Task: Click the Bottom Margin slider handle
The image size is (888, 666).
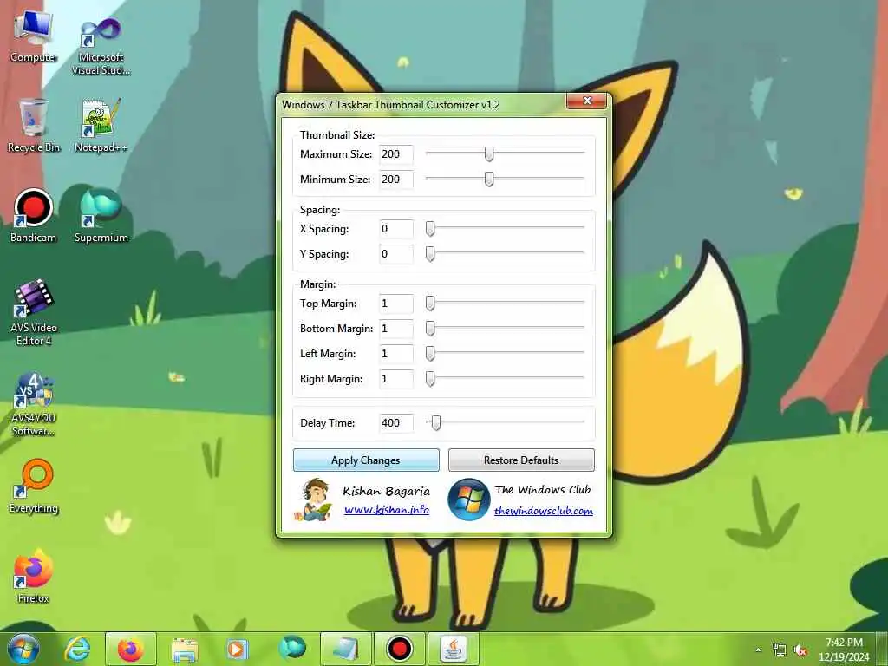Action: click(430, 328)
